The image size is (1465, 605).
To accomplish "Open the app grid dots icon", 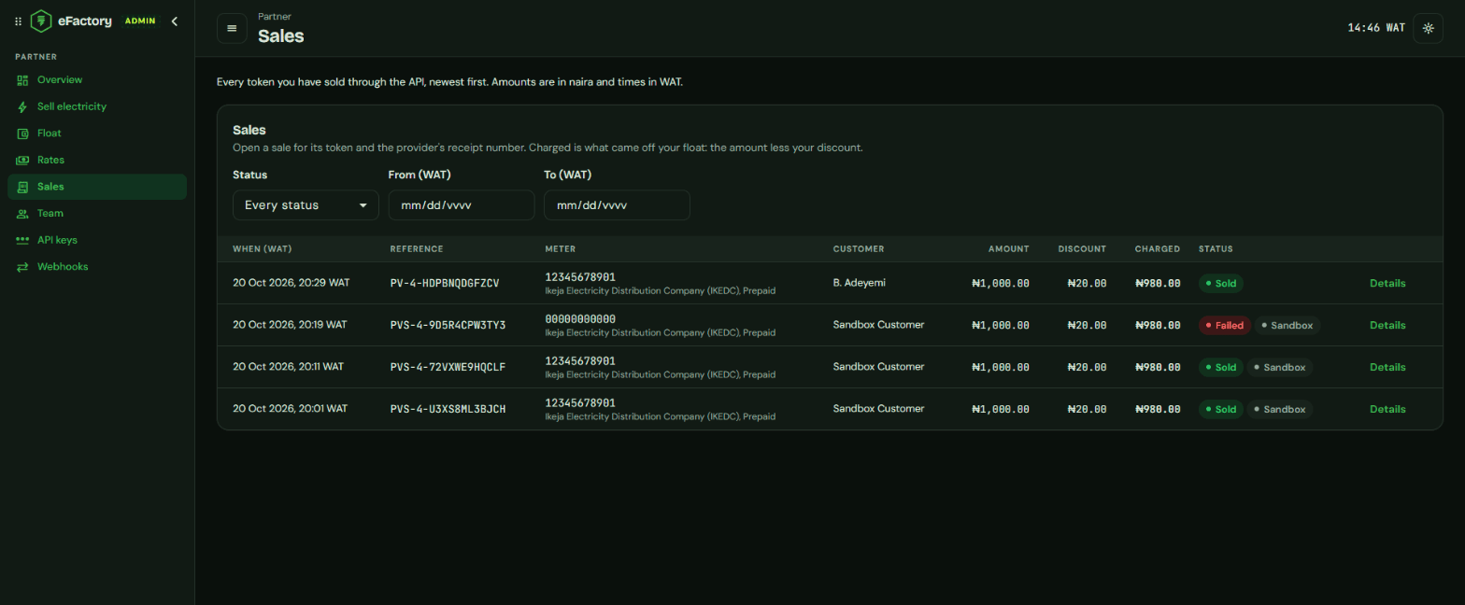I will point(18,21).
